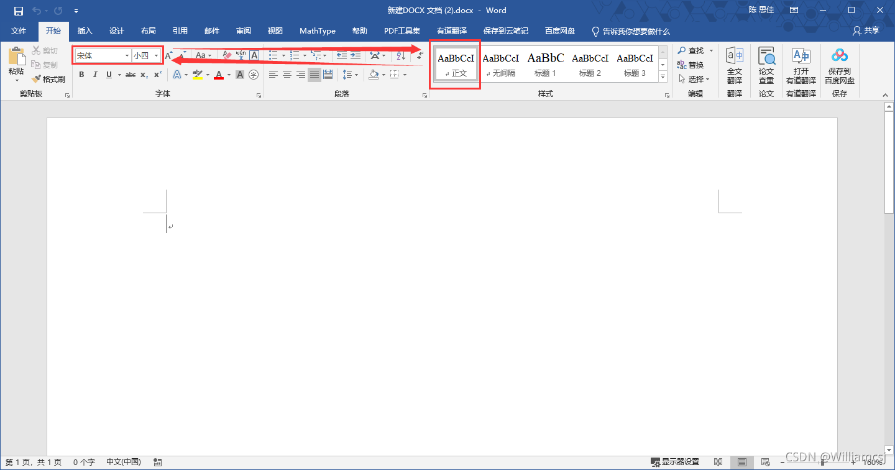The height and width of the screenshot is (470, 895).
Task: Toggle Strikethrough abc formatting
Action: pyautogui.click(x=131, y=75)
